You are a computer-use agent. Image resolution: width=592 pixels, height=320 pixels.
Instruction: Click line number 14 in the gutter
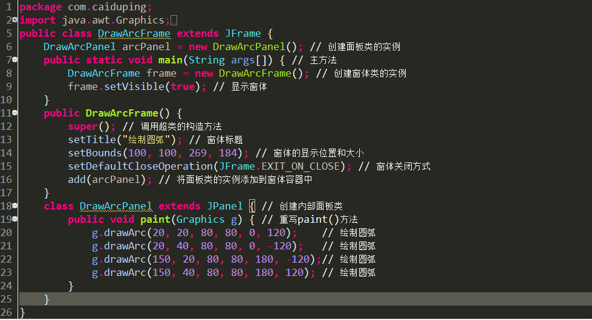pos(6,153)
